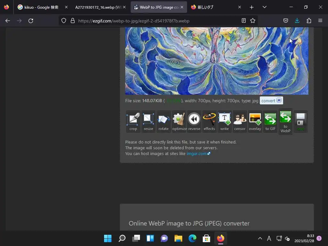Choose the rotate tool
Image resolution: width=328 pixels, height=246 pixels.
pyautogui.click(x=163, y=122)
